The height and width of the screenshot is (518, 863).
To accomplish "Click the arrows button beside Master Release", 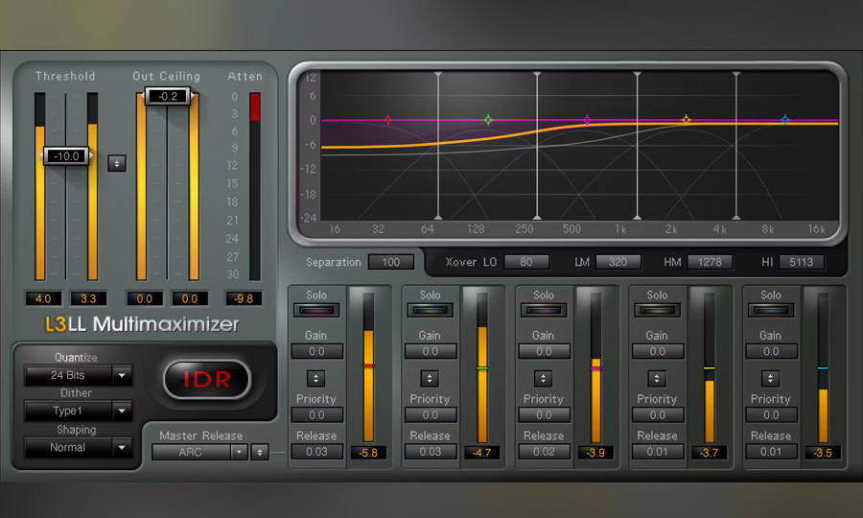I will coord(259,452).
